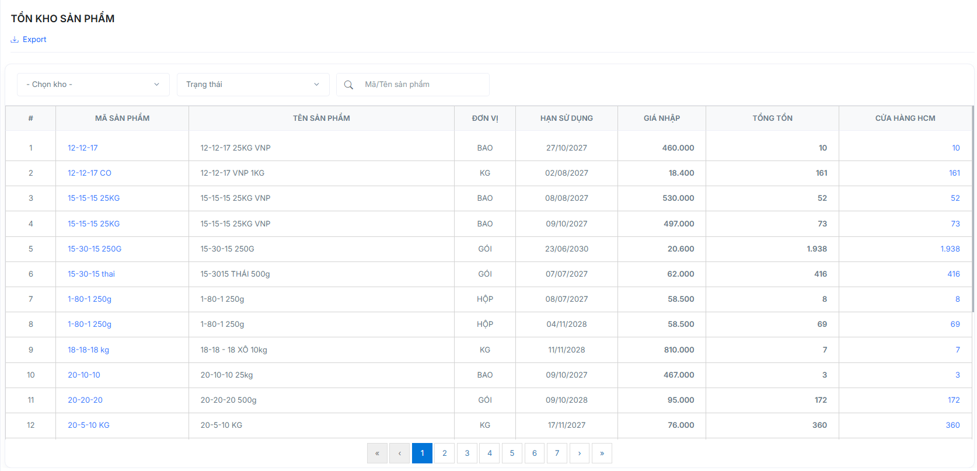Open the 'Chọn kho' warehouse dropdown
The width and height of the screenshot is (977, 471).
93,85
